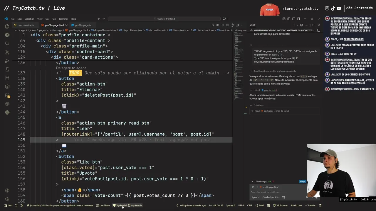Click the VS Browser status bar item
376x211 pixels.
click(x=280, y=205)
